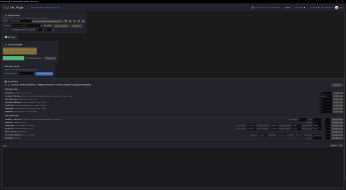
Task: Enable Disable auto spoof checkbox
Action: [27, 58]
